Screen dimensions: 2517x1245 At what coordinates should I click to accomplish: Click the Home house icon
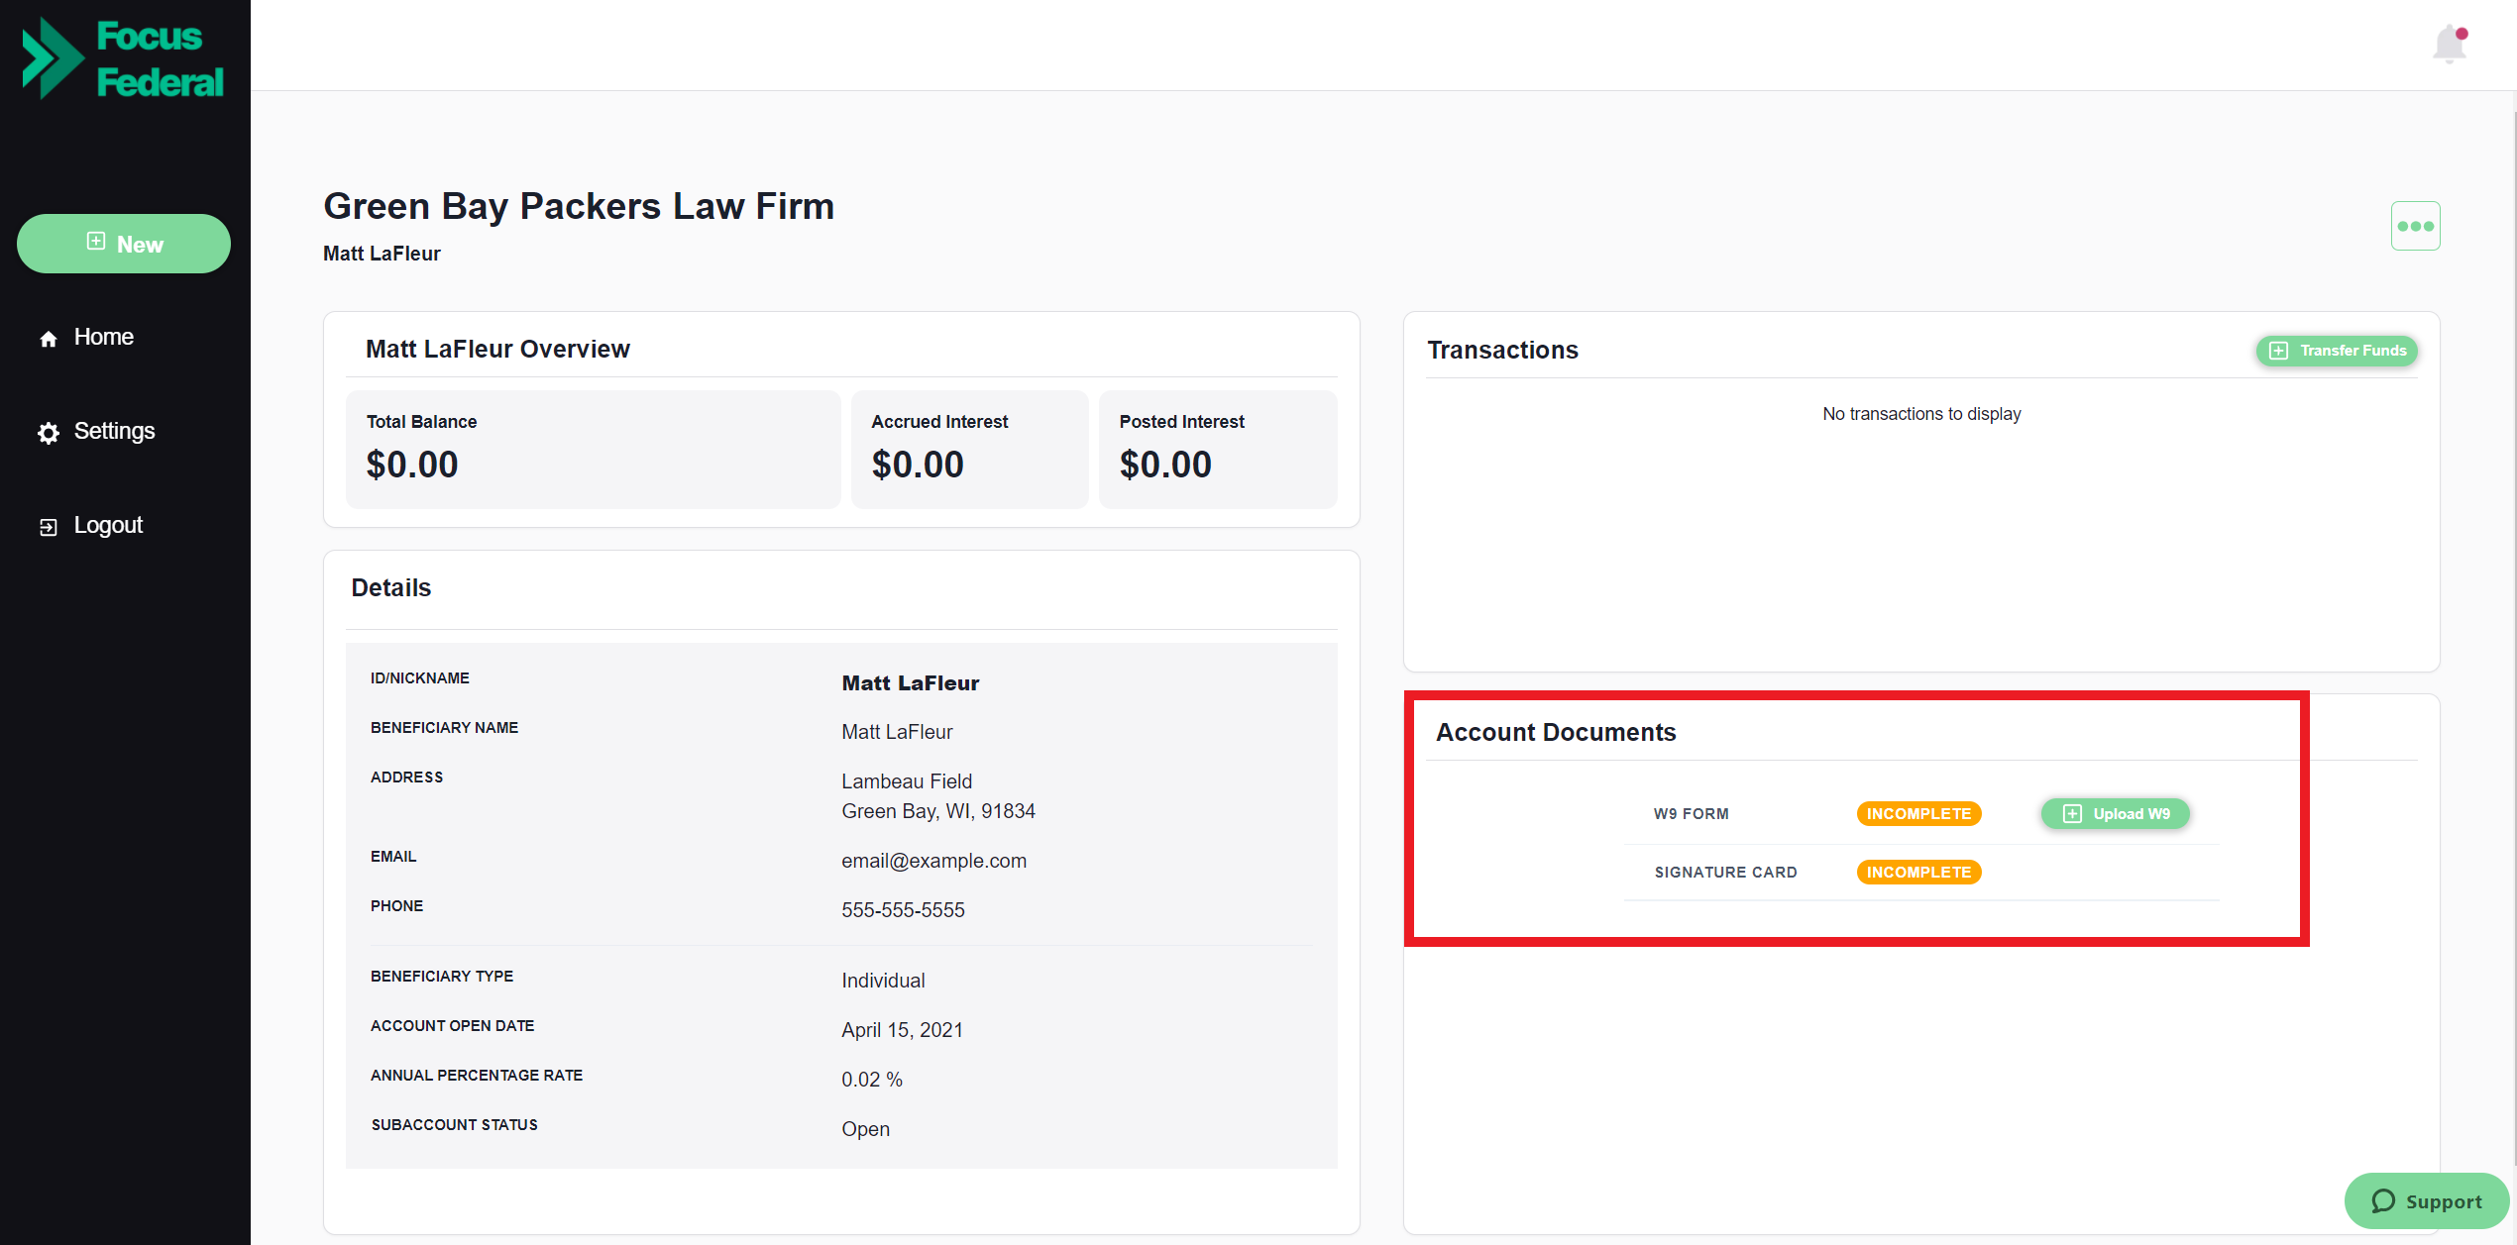49,339
